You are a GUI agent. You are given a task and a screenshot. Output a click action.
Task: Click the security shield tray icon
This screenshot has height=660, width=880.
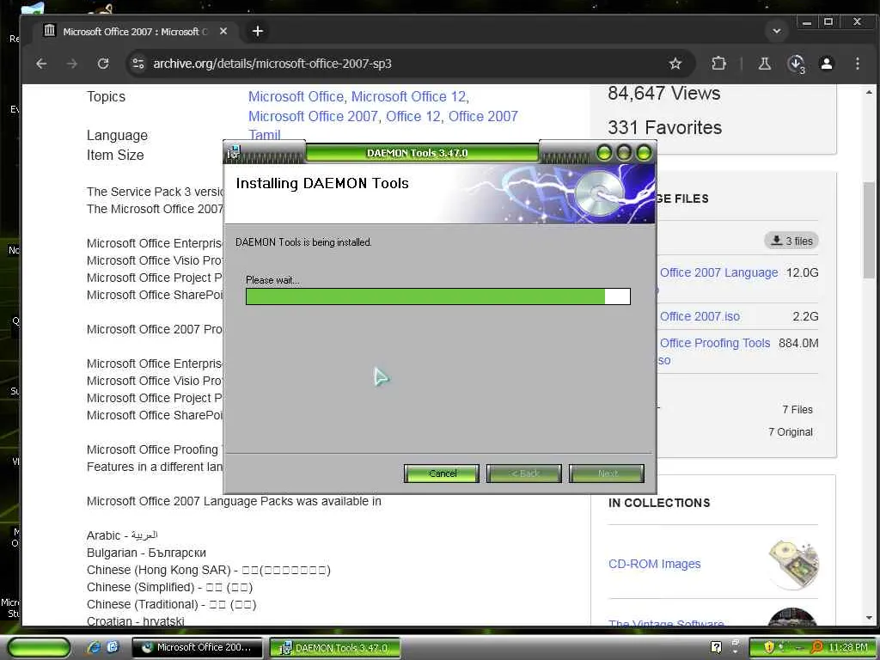769,647
